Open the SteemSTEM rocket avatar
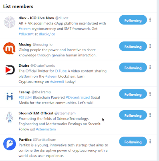 click(x=10, y=117)
